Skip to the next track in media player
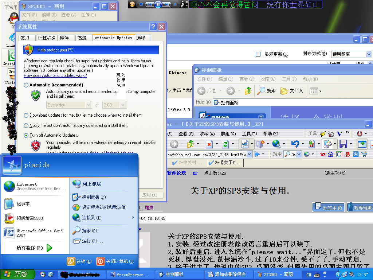 pos(167,4)
